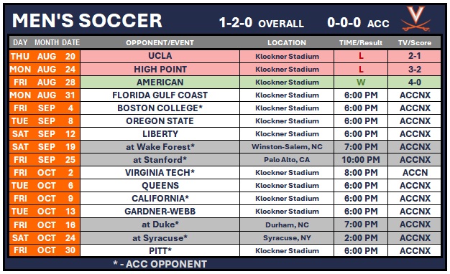The width and height of the screenshot is (450, 274).
Task: Click the BOSTON COLLEGE* opponent cell
Action: click(160, 108)
